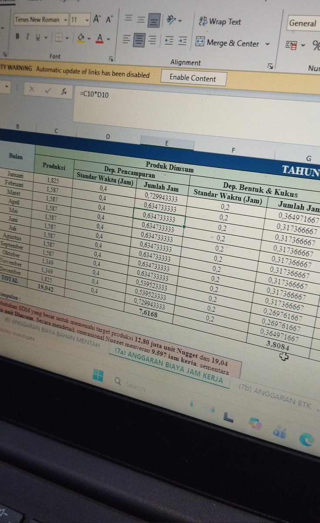This screenshot has height=523, width=320.
Task: Select Align Right icon
Action: click(x=152, y=41)
